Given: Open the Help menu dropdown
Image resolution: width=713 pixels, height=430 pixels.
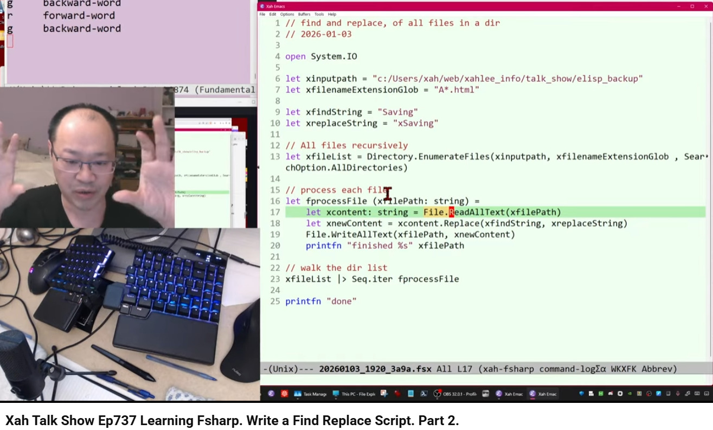Looking at the screenshot, I should [x=332, y=15].
